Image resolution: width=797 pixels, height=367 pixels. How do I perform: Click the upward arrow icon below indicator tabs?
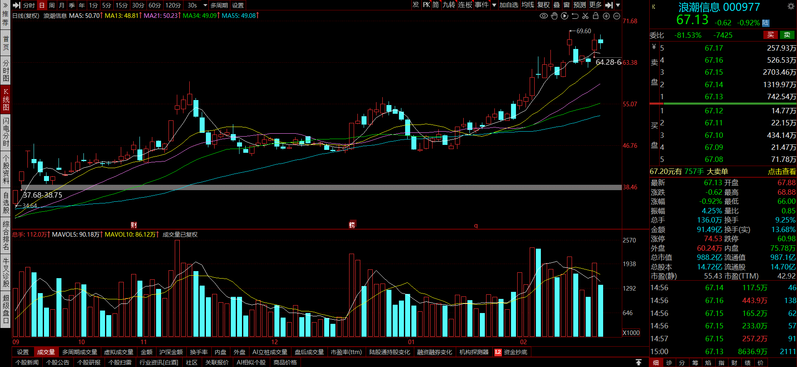638,362
